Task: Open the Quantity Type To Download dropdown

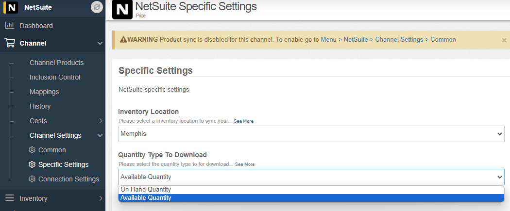Action: (311, 177)
